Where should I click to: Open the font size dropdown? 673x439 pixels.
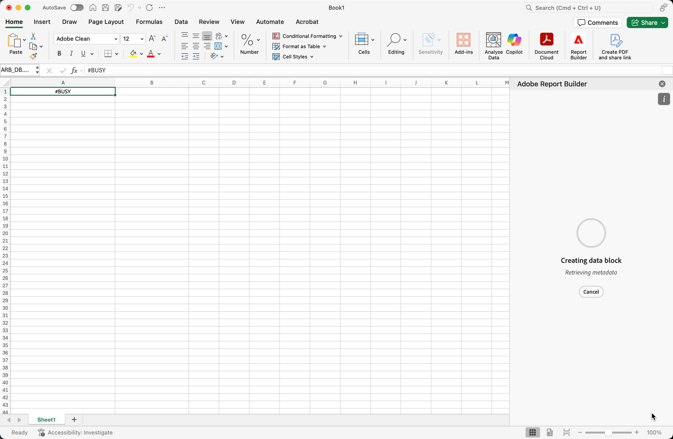coord(142,39)
